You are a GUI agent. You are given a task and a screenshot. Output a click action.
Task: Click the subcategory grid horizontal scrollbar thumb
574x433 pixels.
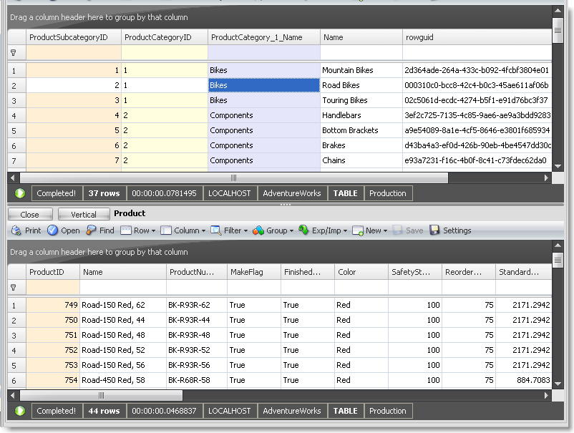[234, 178]
